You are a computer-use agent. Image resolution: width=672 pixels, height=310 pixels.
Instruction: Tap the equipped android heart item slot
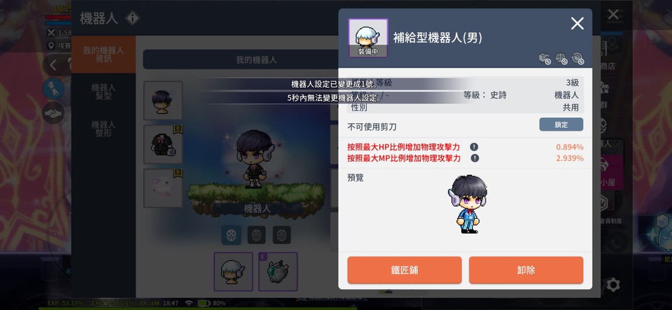tap(278, 271)
